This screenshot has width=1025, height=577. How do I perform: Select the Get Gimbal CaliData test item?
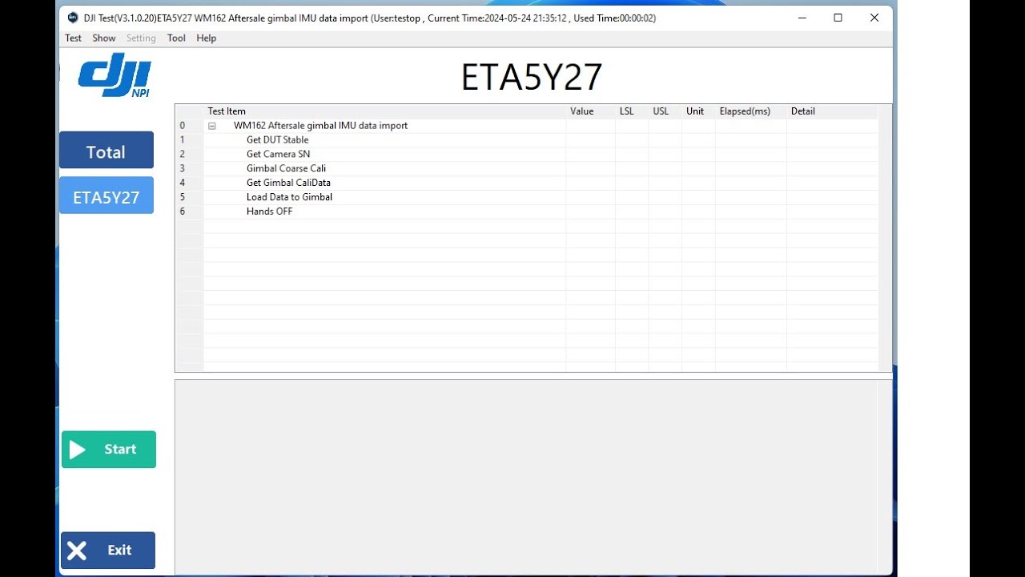(288, 183)
